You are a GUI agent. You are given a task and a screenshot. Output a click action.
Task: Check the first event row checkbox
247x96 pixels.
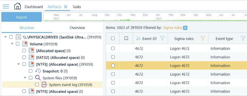113,49
